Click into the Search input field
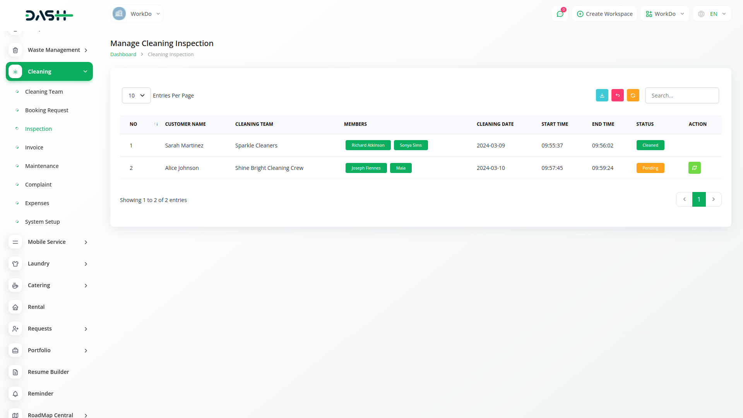 pos(681,95)
